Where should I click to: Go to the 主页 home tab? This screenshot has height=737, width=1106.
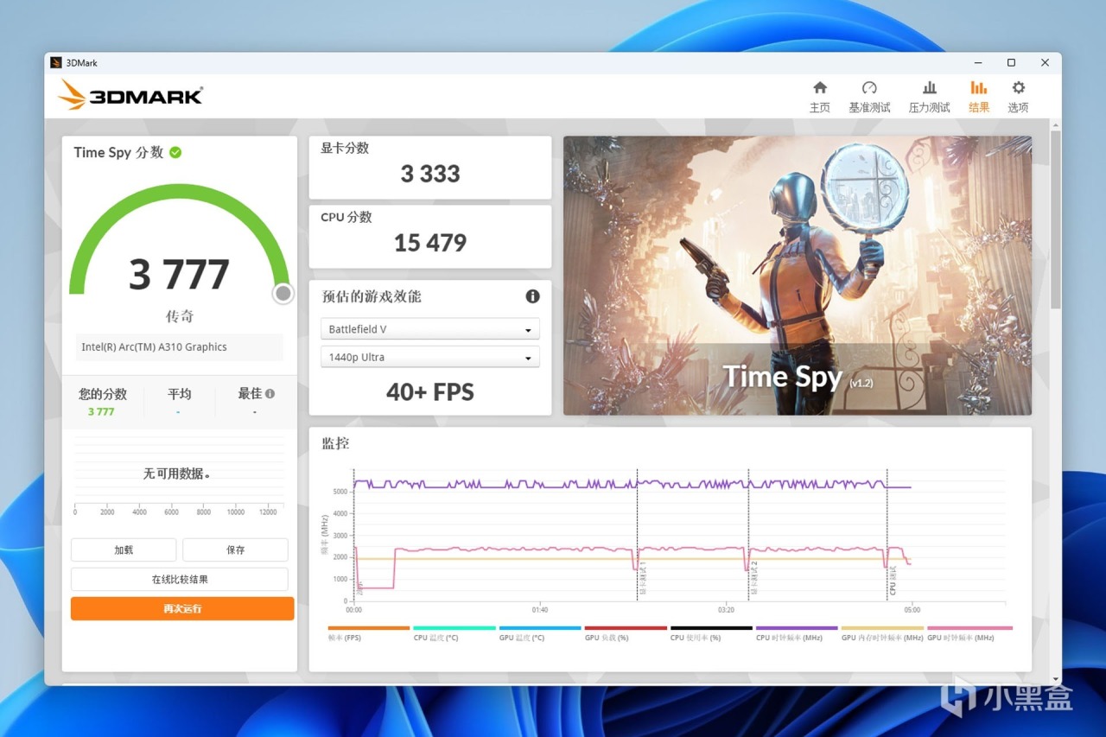click(819, 97)
